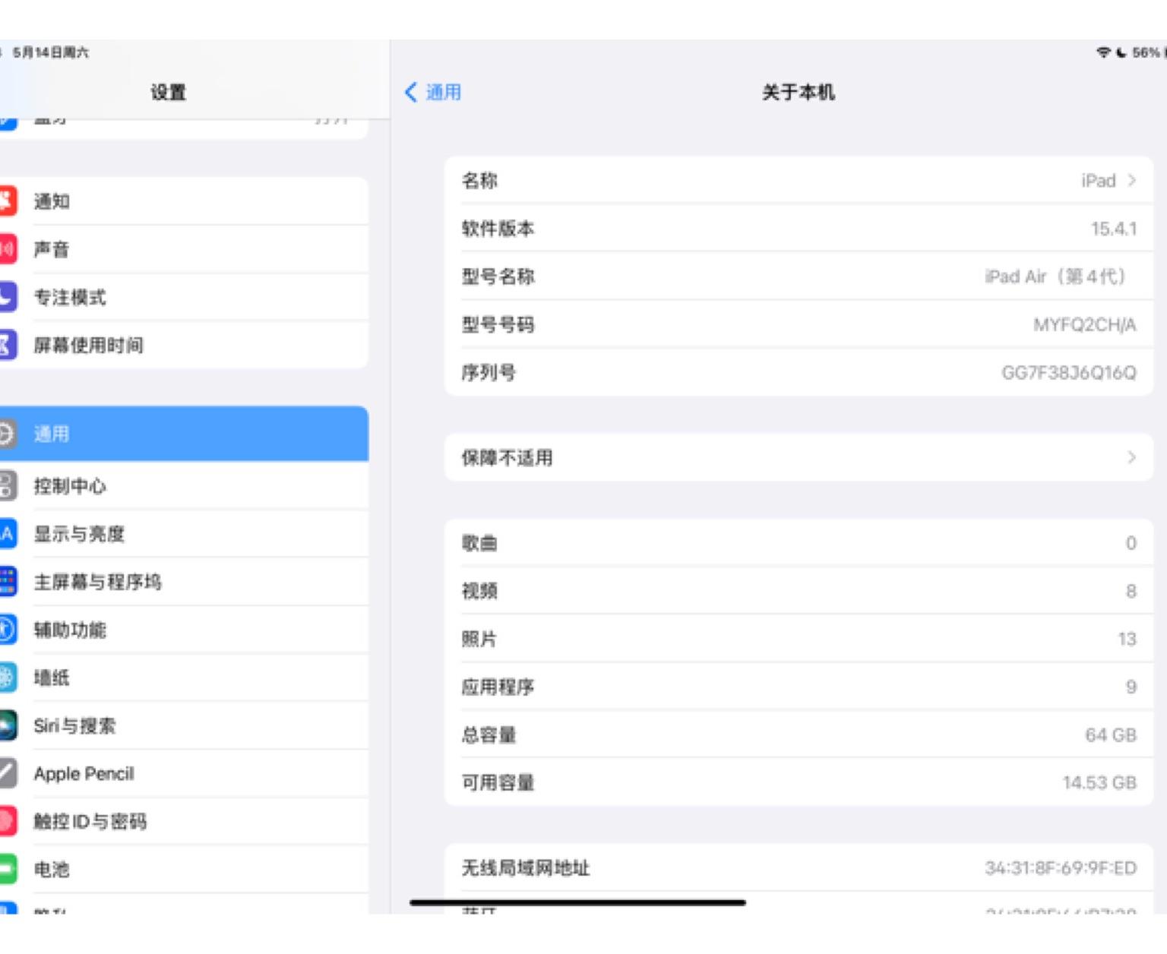
Task: Open the 保障不适用 coverage row
Action: tap(799, 457)
